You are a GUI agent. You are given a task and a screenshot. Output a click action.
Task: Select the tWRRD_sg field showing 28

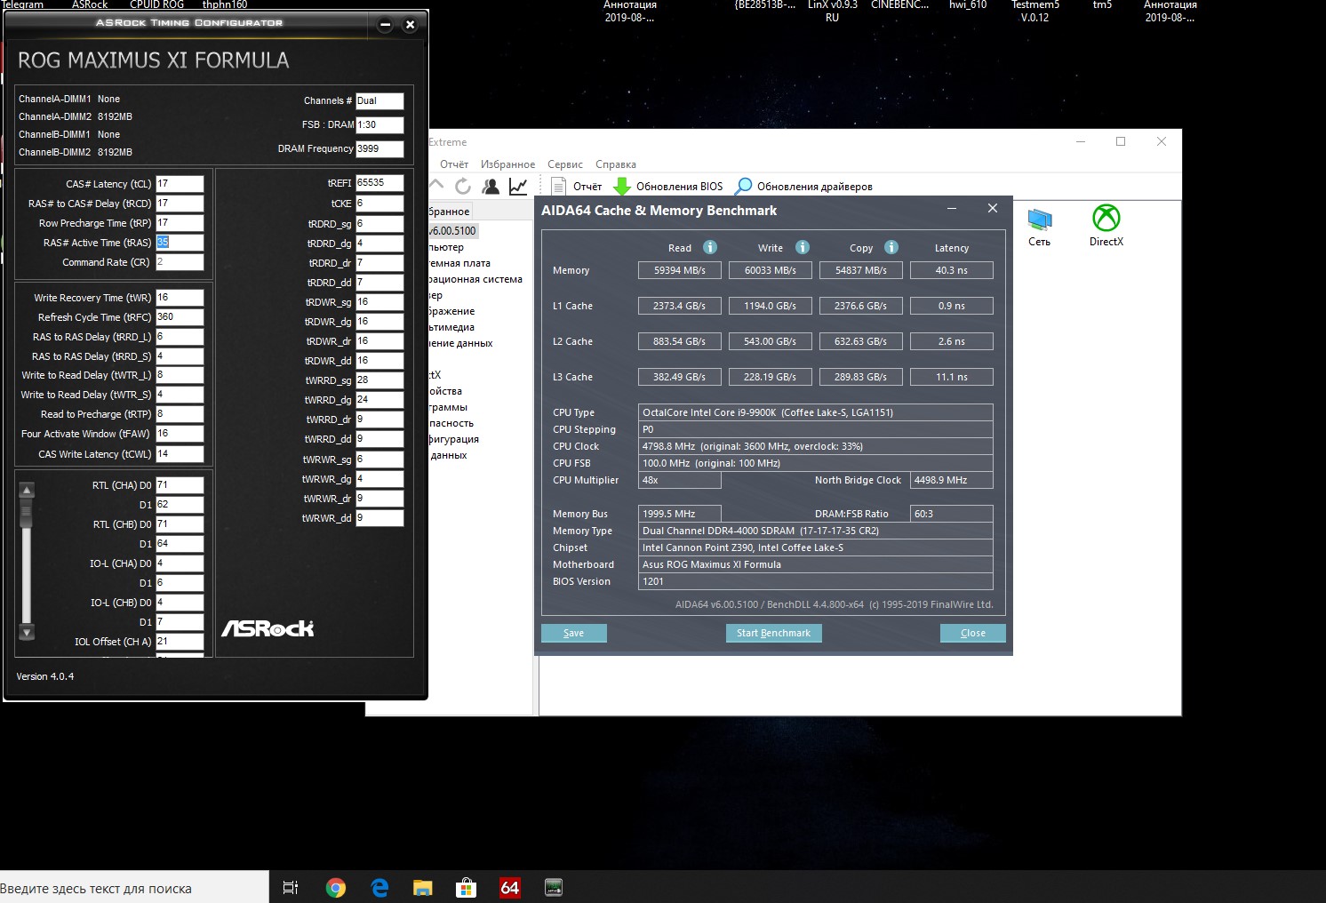pos(379,380)
